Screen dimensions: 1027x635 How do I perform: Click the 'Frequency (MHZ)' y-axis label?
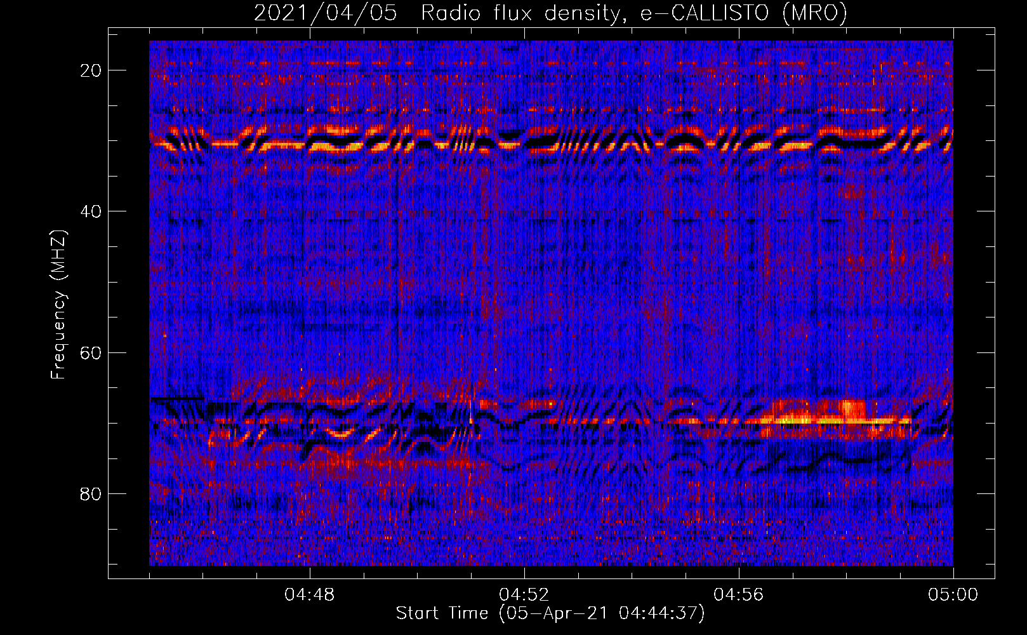coord(58,305)
